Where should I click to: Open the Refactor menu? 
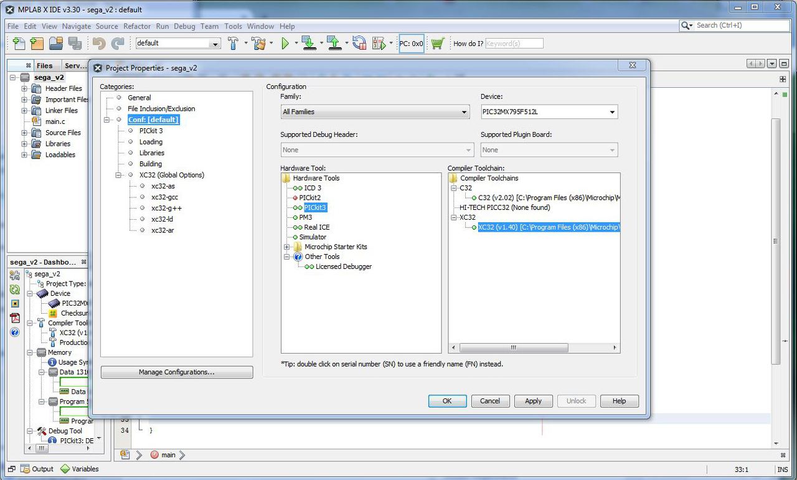click(137, 26)
